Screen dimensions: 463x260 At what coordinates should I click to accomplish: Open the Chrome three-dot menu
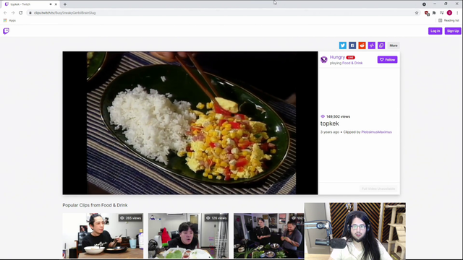click(x=457, y=13)
